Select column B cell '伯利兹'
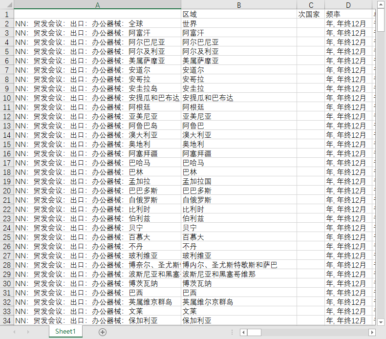Screen dimensions: 386x339 [239, 219]
